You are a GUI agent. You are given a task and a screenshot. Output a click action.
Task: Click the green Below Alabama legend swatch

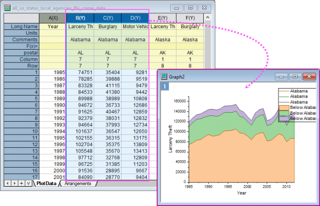(284, 113)
